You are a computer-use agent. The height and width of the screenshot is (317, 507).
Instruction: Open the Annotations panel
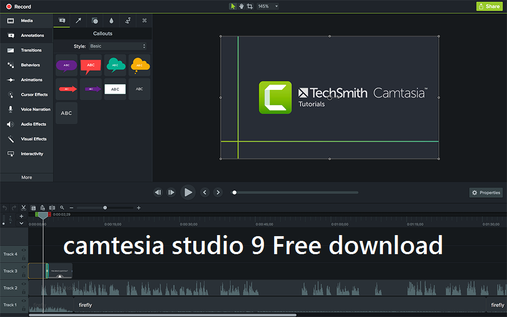pyautogui.click(x=26, y=35)
